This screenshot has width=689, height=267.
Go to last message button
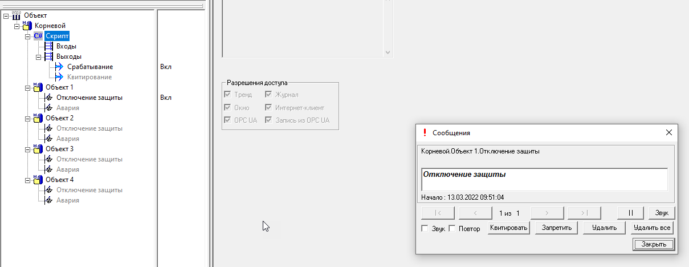pyautogui.click(x=584, y=213)
